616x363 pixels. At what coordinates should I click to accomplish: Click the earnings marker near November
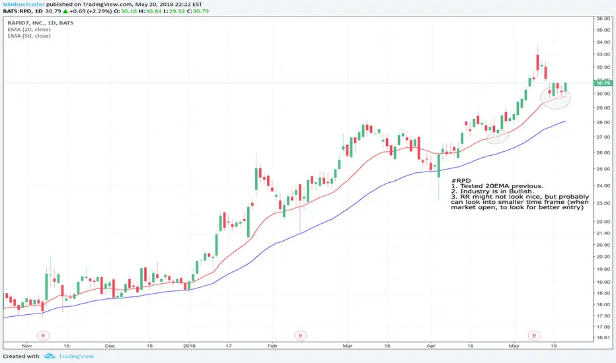[43, 335]
